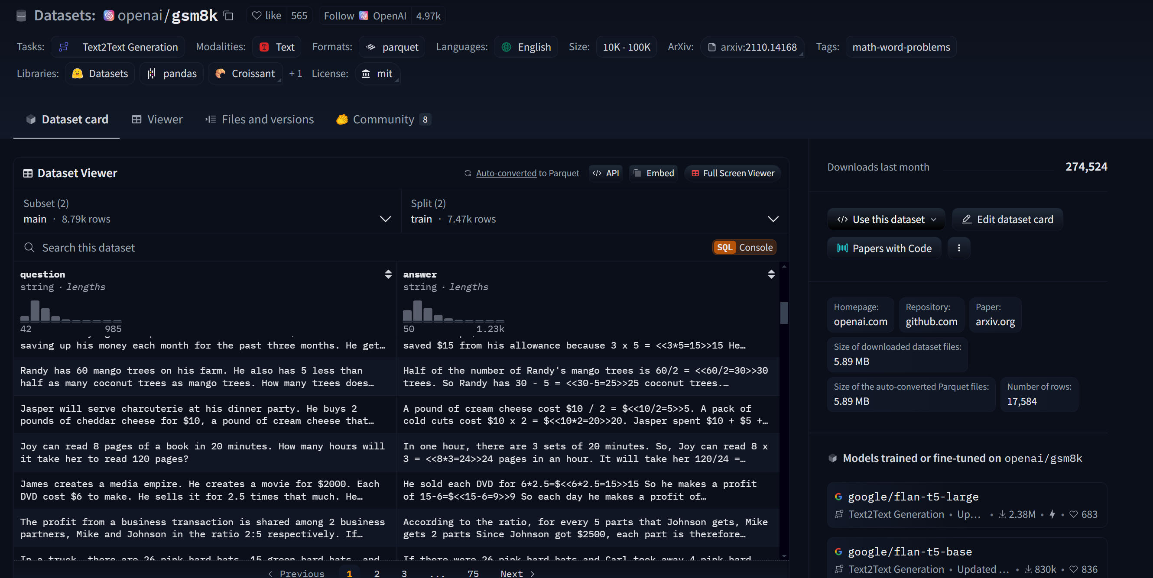This screenshot has width=1153, height=578.
Task: Click the heart like button
Action: pyautogui.click(x=266, y=16)
